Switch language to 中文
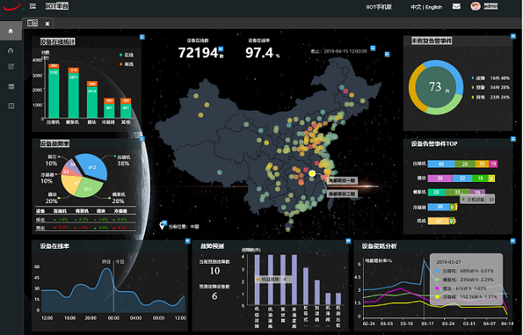Screen dimensions: 523x335 tap(416, 7)
